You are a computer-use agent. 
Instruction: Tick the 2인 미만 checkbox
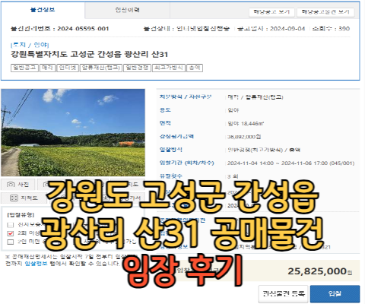pos(11,242)
